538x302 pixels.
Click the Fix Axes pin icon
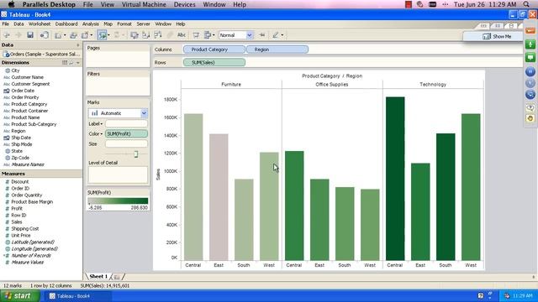pyautogui.click(x=262, y=35)
